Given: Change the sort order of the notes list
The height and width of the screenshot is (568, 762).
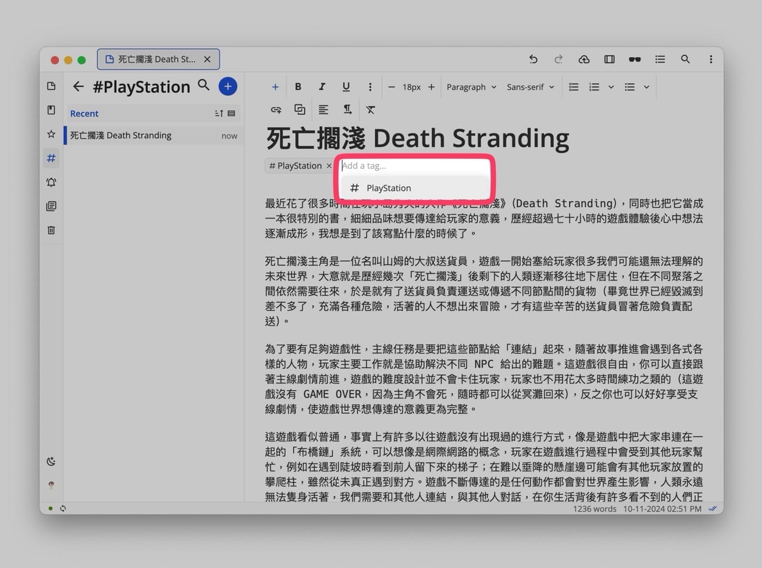Looking at the screenshot, I should (218, 113).
